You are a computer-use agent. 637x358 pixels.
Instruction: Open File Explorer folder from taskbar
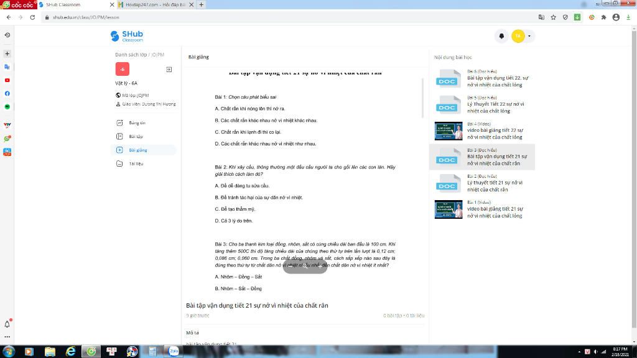coord(50,352)
